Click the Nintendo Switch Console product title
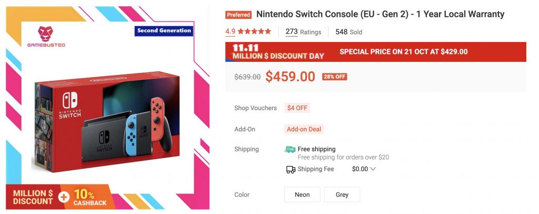The width and height of the screenshot is (539, 214). click(x=380, y=14)
